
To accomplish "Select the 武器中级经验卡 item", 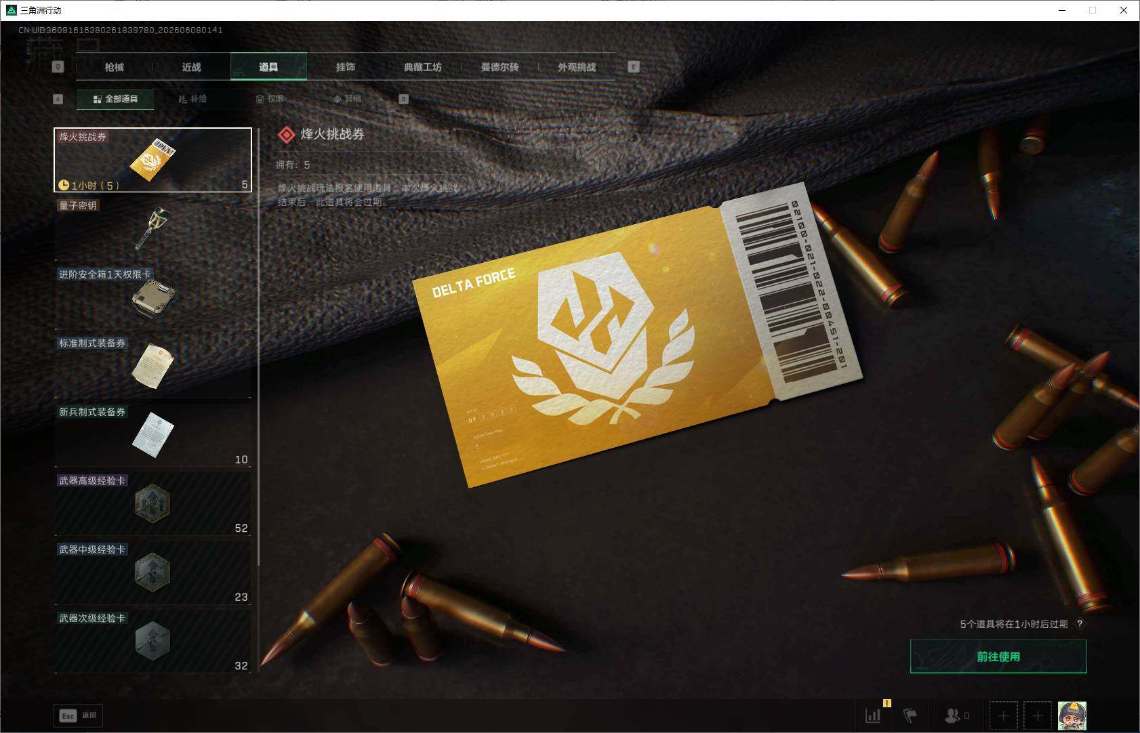I will (153, 573).
